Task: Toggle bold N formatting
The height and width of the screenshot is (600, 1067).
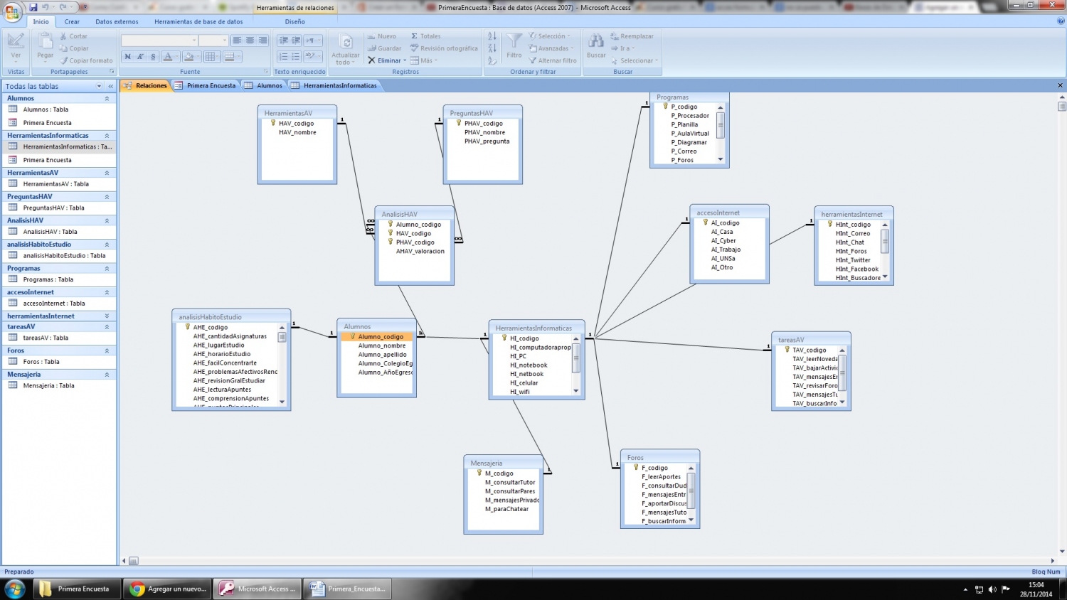Action: coord(127,56)
